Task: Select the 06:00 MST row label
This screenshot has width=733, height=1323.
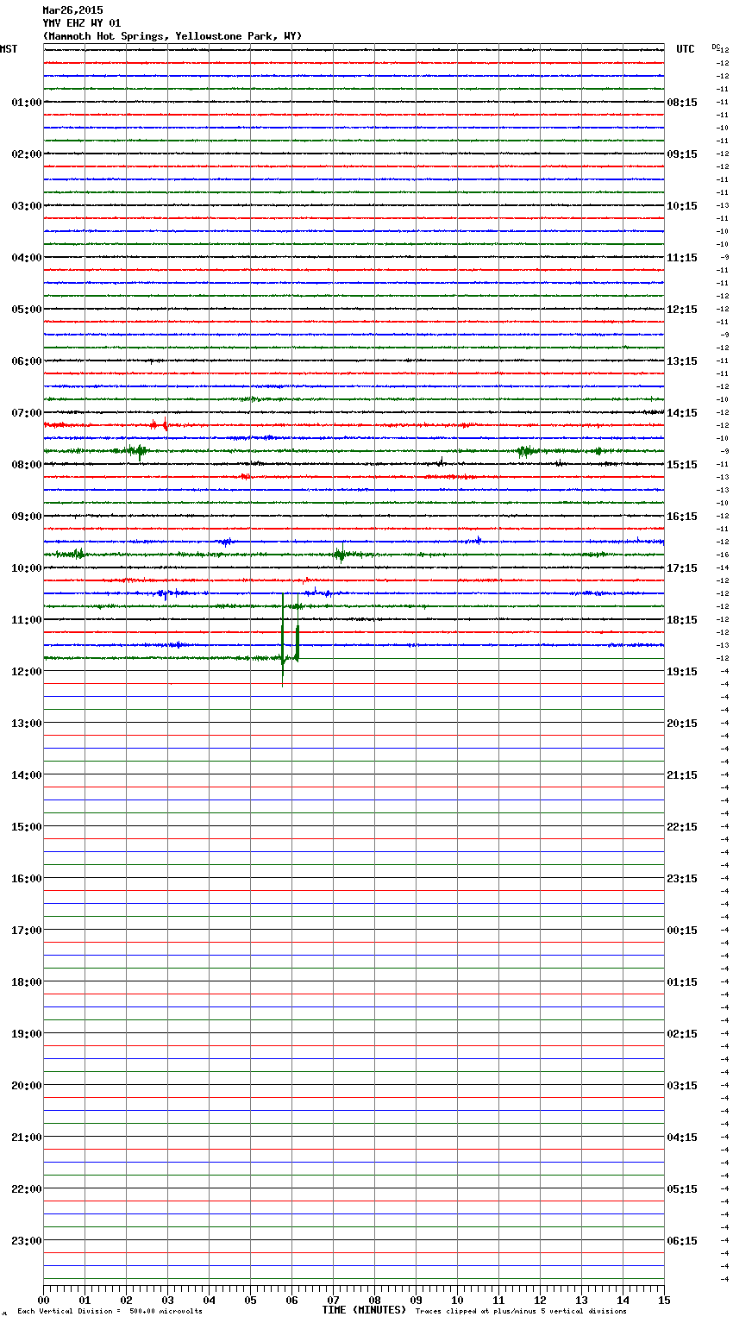Action: coord(27,361)
